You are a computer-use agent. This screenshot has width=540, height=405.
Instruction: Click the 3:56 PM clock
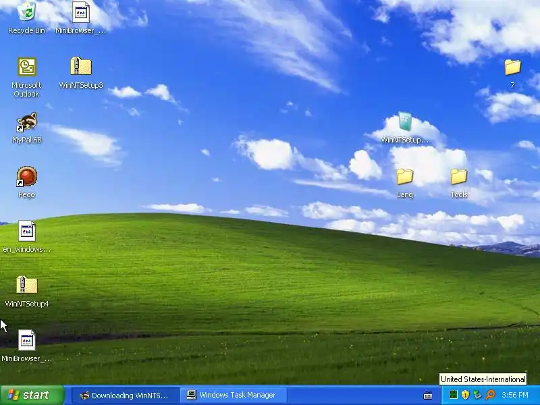515,395
